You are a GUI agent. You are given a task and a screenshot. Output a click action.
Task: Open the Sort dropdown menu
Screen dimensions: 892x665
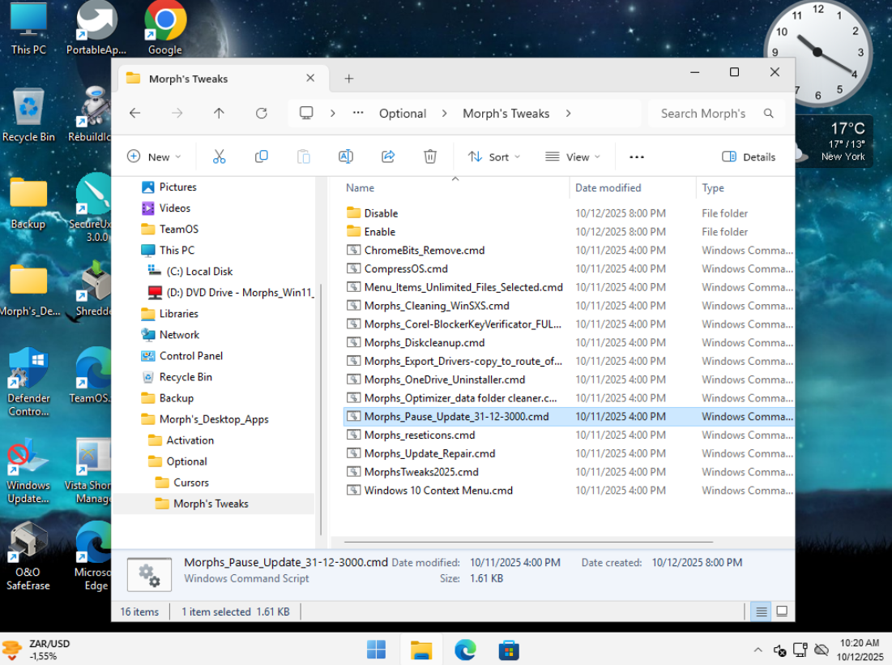494,157
